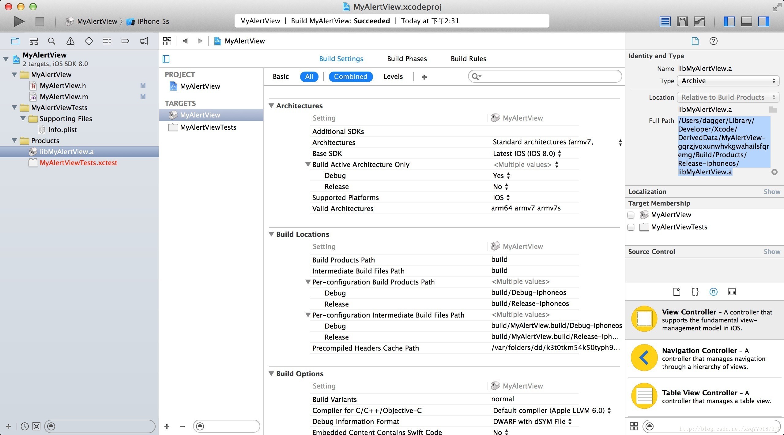784x435 pixels.
Task: Switch to Build Phases tab
Action: coord(407,59)
